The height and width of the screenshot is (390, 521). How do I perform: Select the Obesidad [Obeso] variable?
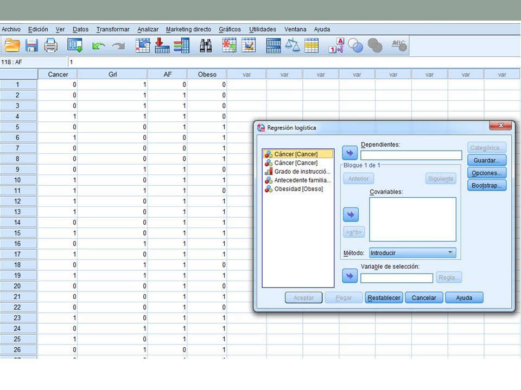click(x=298, y=188)
